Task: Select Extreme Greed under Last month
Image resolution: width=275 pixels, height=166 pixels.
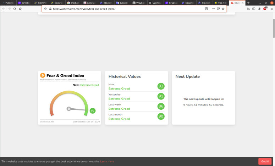Action: 119,119
